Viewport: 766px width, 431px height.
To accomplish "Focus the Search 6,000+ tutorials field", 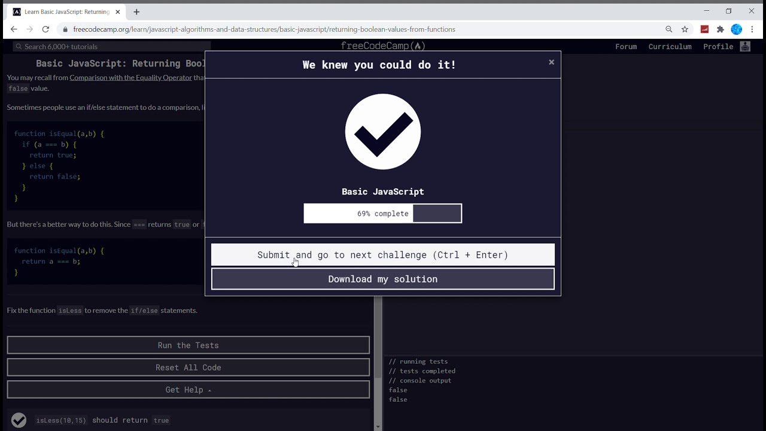I will pos(112,46).
